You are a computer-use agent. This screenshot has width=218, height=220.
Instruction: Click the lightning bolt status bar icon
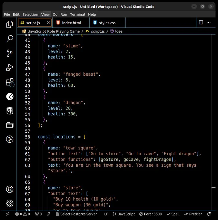pyautogui.click(x=48, y=214)
